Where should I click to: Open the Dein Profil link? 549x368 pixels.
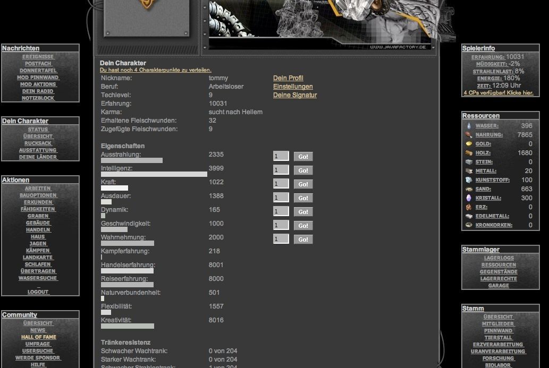click(x=288, y=78)
